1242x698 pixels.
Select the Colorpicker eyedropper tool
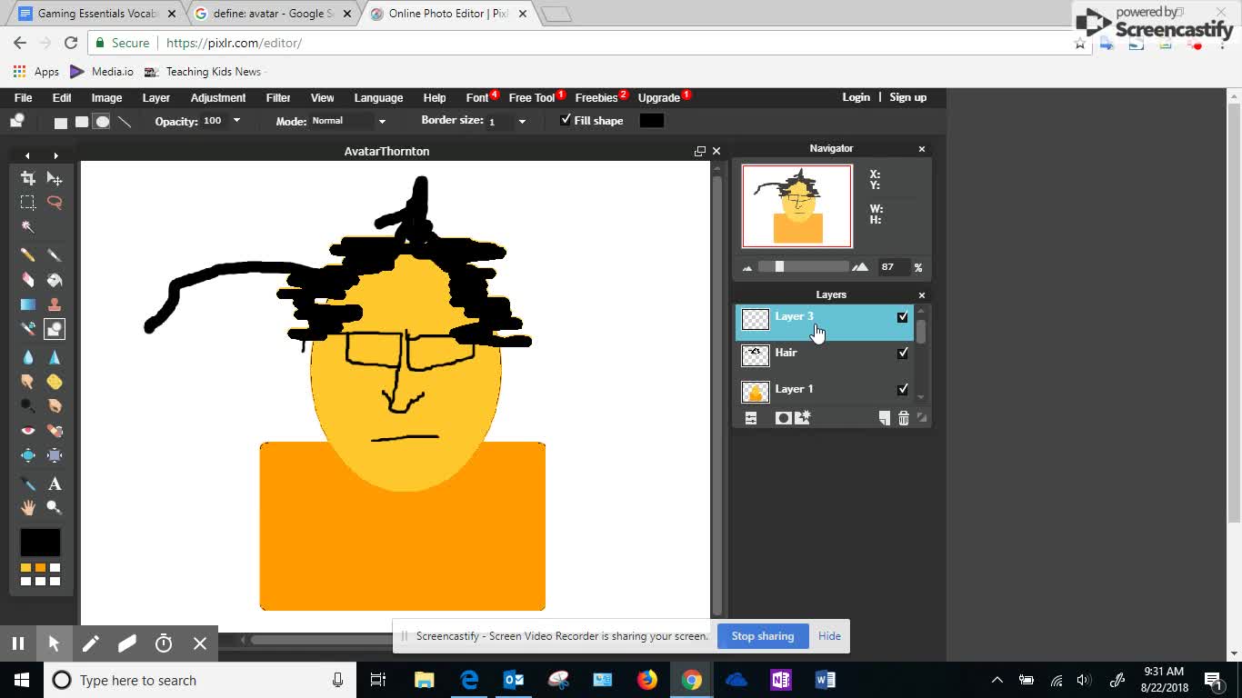pos(28,484)
